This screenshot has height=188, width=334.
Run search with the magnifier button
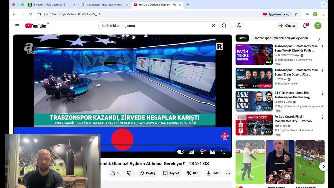(x=224, y=26)
